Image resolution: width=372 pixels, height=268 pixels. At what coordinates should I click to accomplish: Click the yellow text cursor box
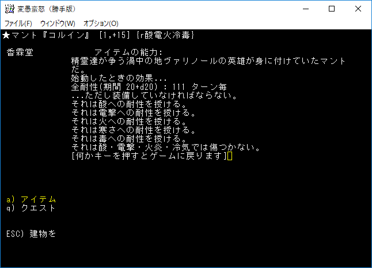(x=230, y=156)
